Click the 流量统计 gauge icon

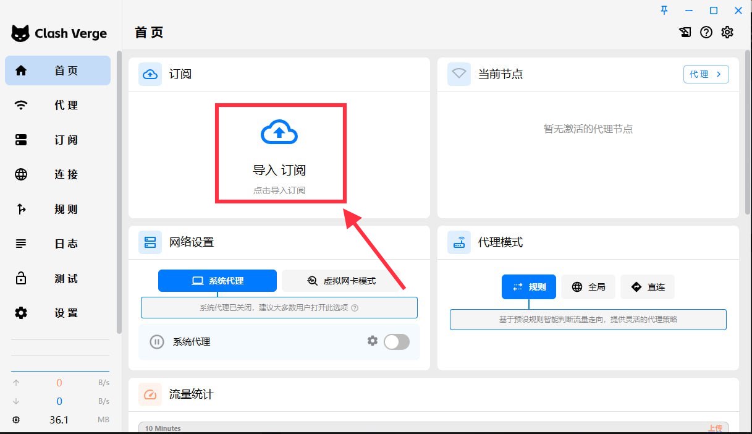pyautogui.click(x=150, y=394)
